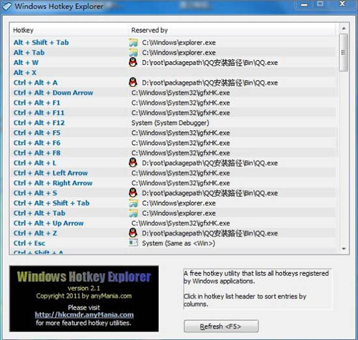Sort the list by the Reserved by column header

coord(232,30)
